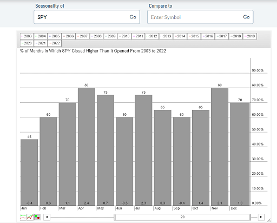Toggle the 2004 year legend
Viewport: 277px width, 223px height.
coord(41,36)
